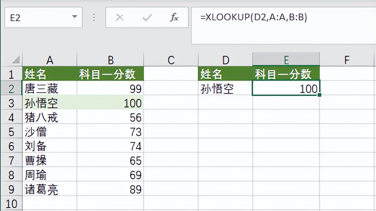The height and width of the screenshot is (211, 376).
Task: Click cell A1 containing 姓名
Action: [x=50, y=74]
